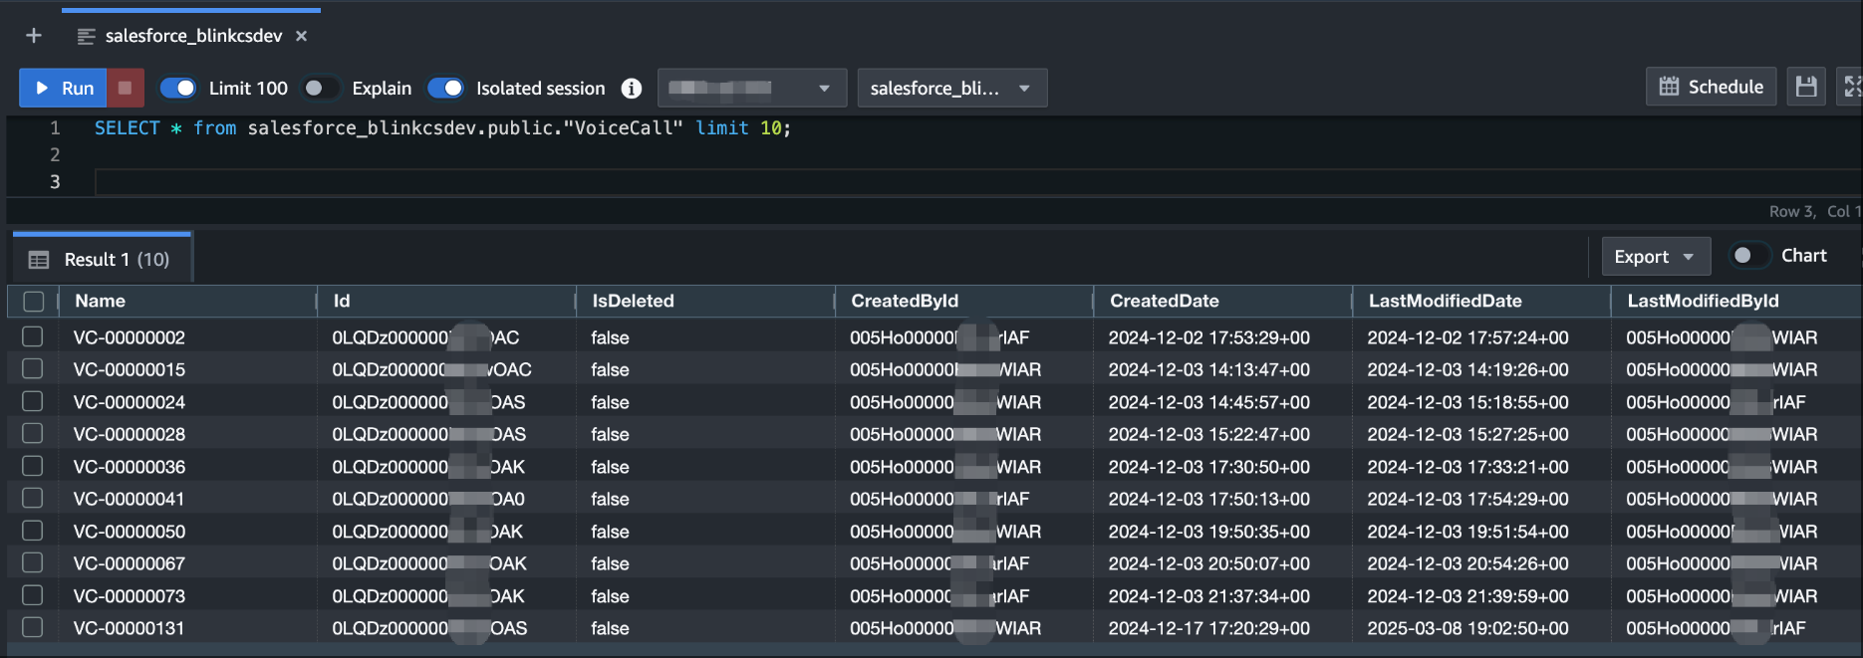
Task: Expand the salesforce_bli... database dropdown
Action: point(950,88)
